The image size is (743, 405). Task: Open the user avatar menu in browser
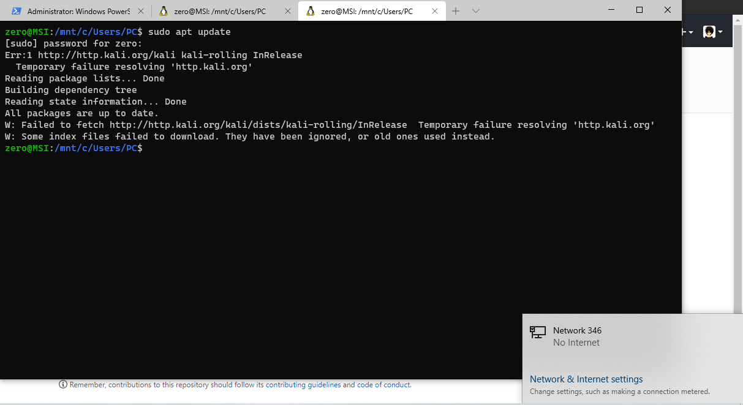click(713, 32)
